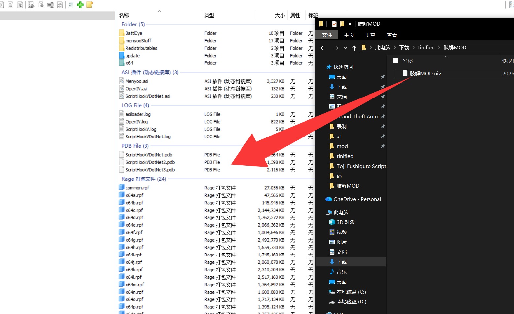
Task: Select the 肢解MOD.oiv file
Action: click(x=425, y=73)
